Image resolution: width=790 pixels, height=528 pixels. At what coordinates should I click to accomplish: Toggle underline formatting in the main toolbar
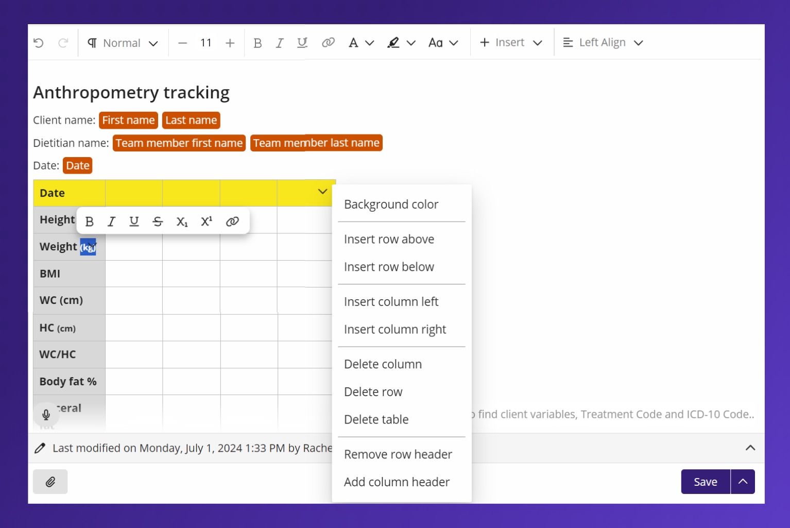pos(302,43)
